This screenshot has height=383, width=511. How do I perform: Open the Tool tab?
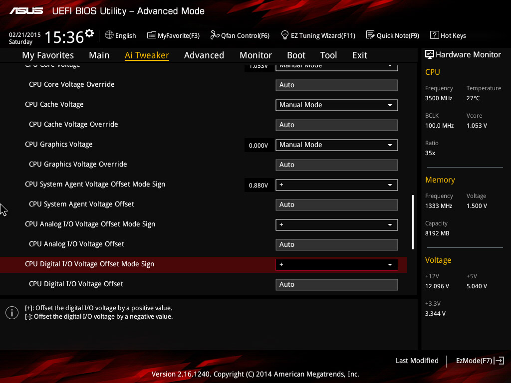tap(328, 55)
